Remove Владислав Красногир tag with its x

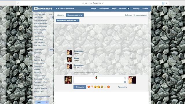pos(77,21)
